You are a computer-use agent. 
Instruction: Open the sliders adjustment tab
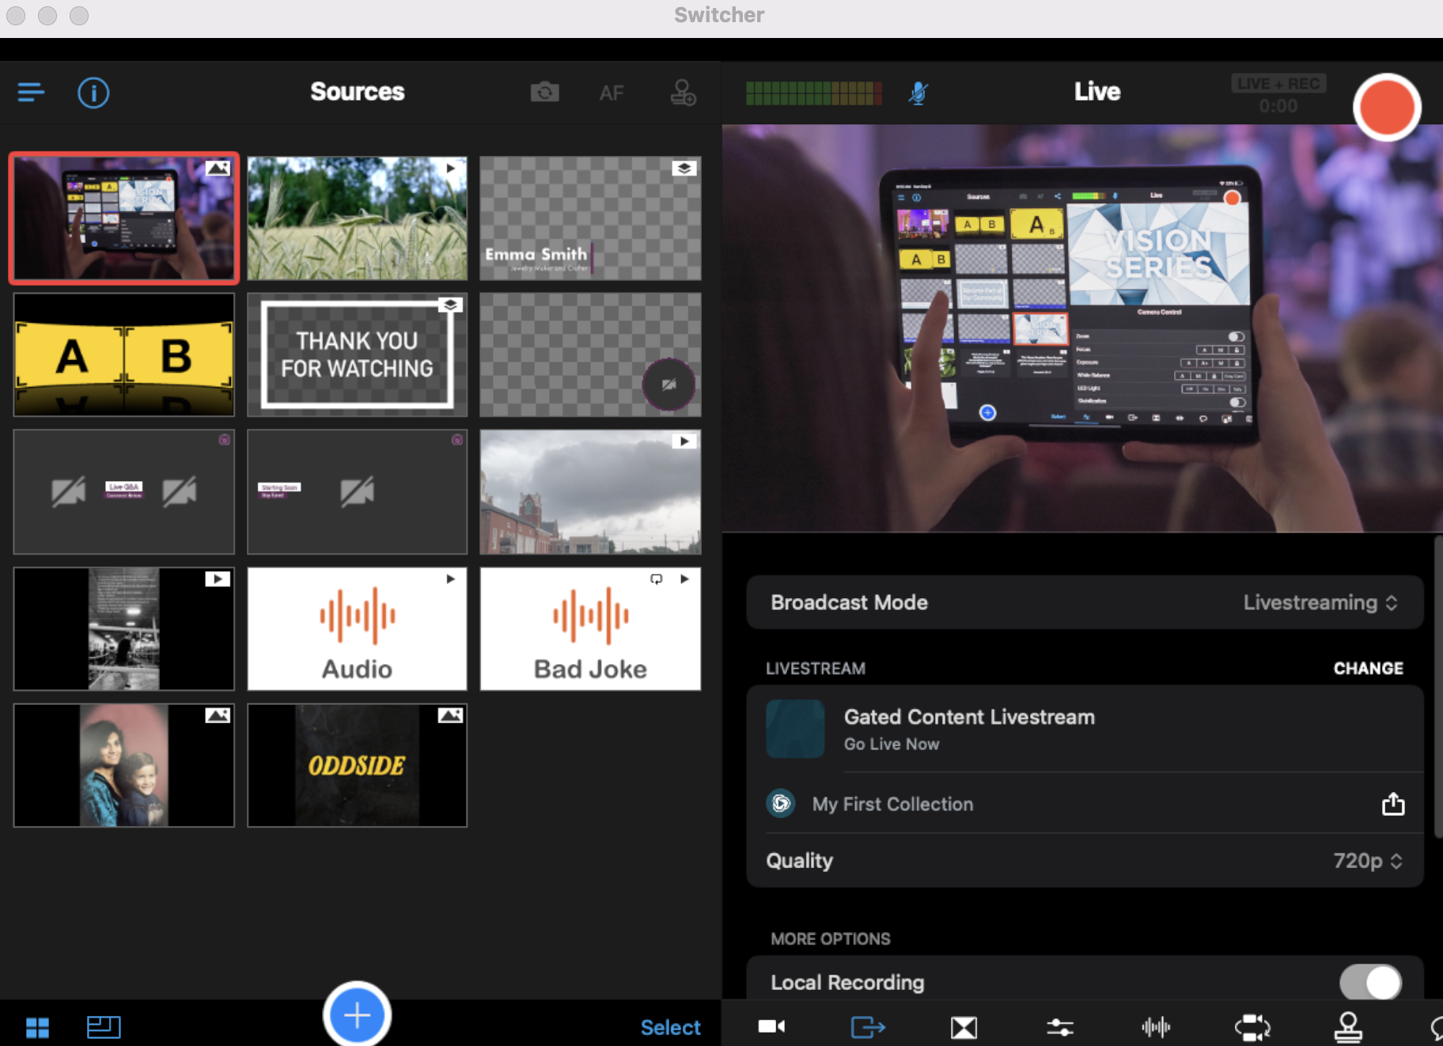[1060, 1027]
